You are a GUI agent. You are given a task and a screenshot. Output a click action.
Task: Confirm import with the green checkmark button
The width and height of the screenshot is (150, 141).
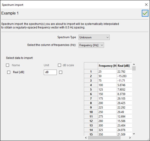click(145, 13)
